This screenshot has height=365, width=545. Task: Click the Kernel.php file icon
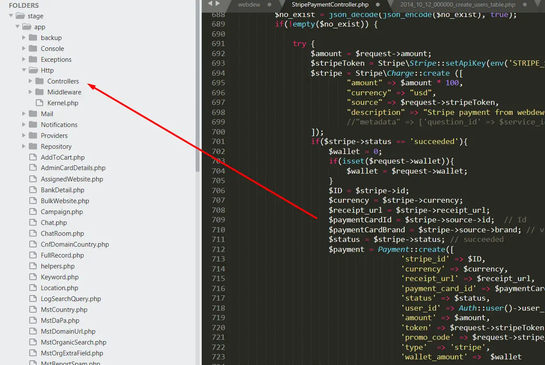point(40,103)
